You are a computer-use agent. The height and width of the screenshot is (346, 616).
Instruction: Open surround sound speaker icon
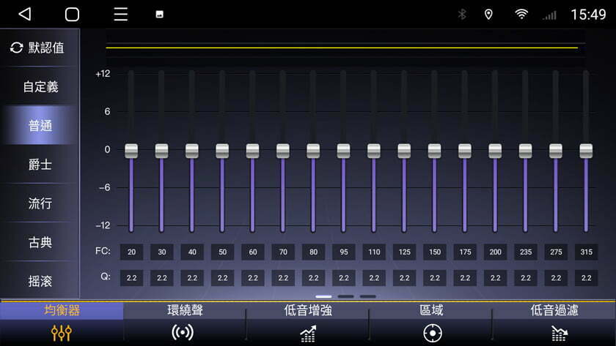coord(183,334)
